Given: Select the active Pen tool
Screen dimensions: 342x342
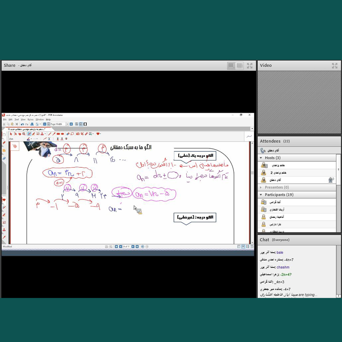Looking at the screenshot, I should pos(29,134).
